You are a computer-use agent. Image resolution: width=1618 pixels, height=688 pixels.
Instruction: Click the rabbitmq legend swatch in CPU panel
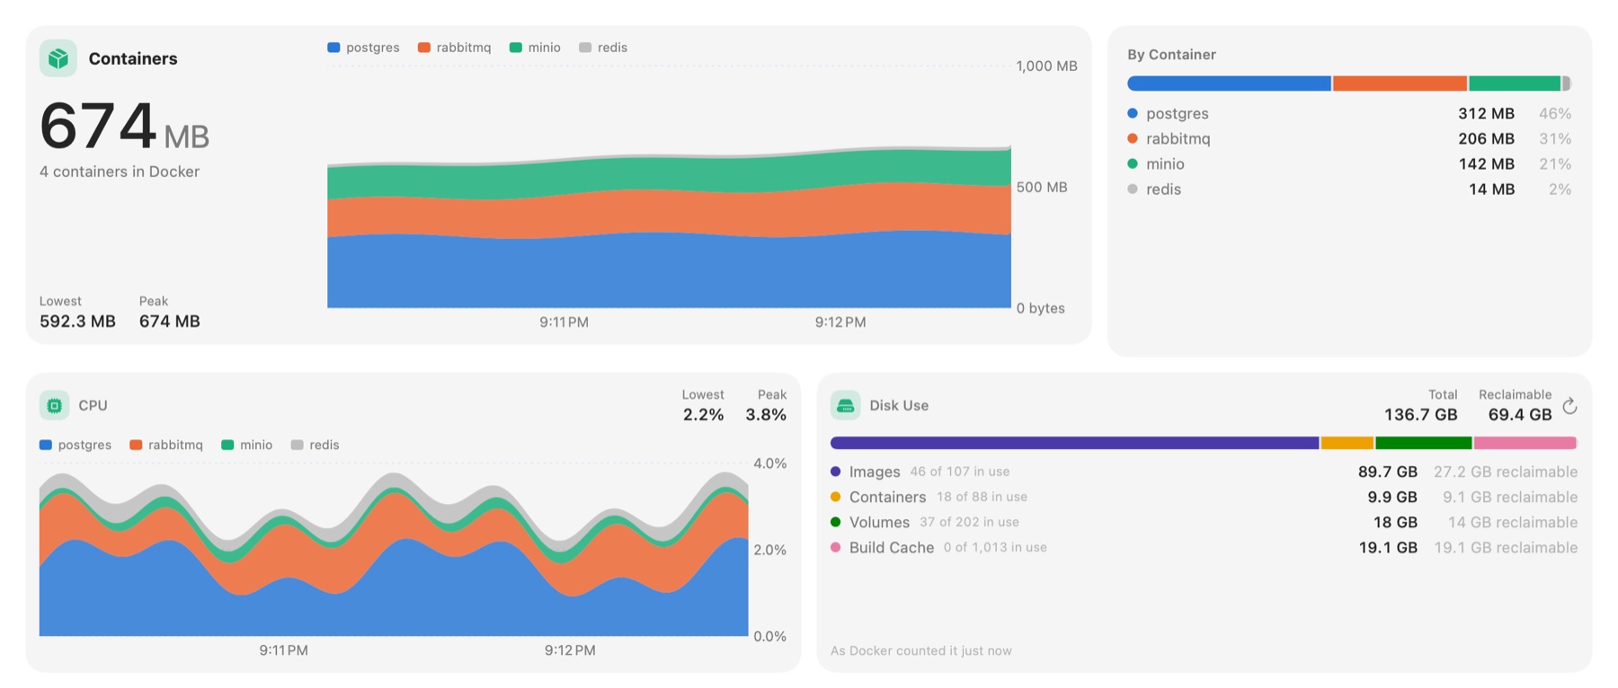click(x=136, y=445)
